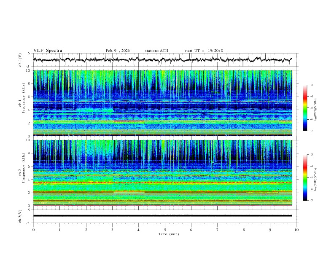Click the "-7" tick on ch.2 colorbar
The width and height of the screenshot is (334, 258).
pyautogui.click(x=311, y=201)
